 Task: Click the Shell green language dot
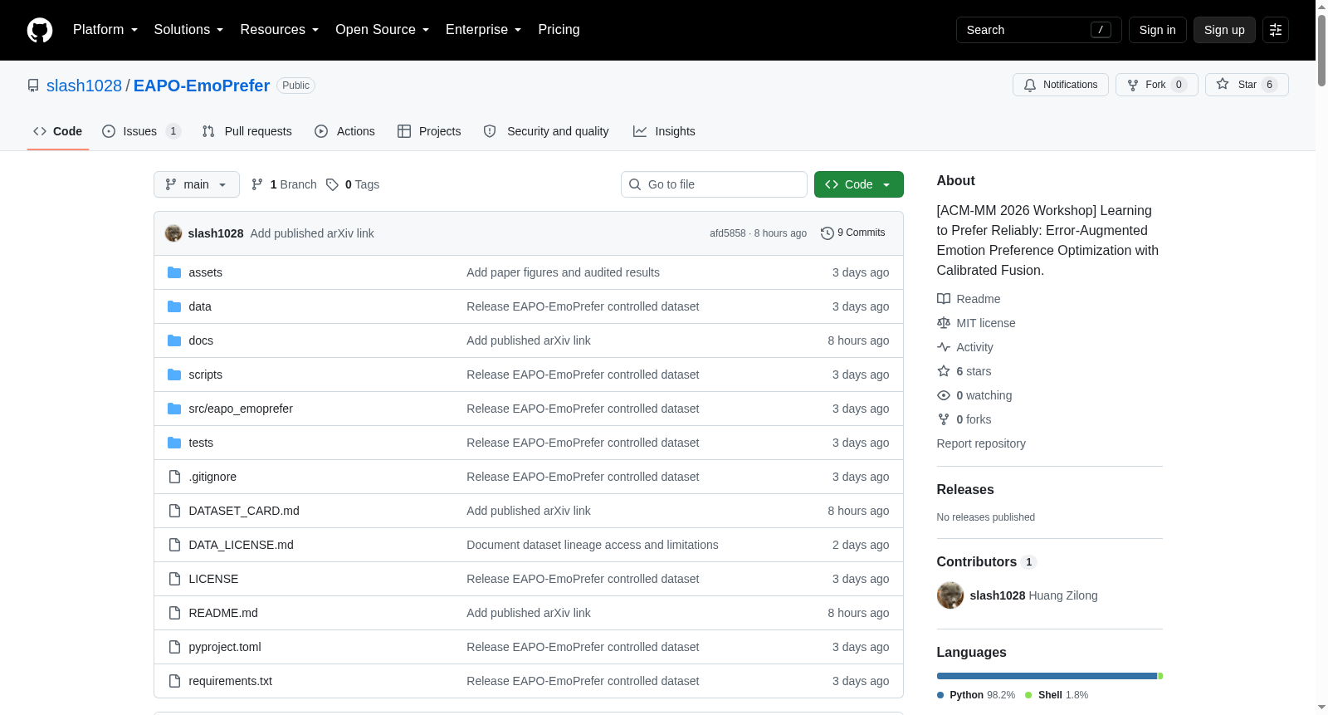pos(1028,695)
